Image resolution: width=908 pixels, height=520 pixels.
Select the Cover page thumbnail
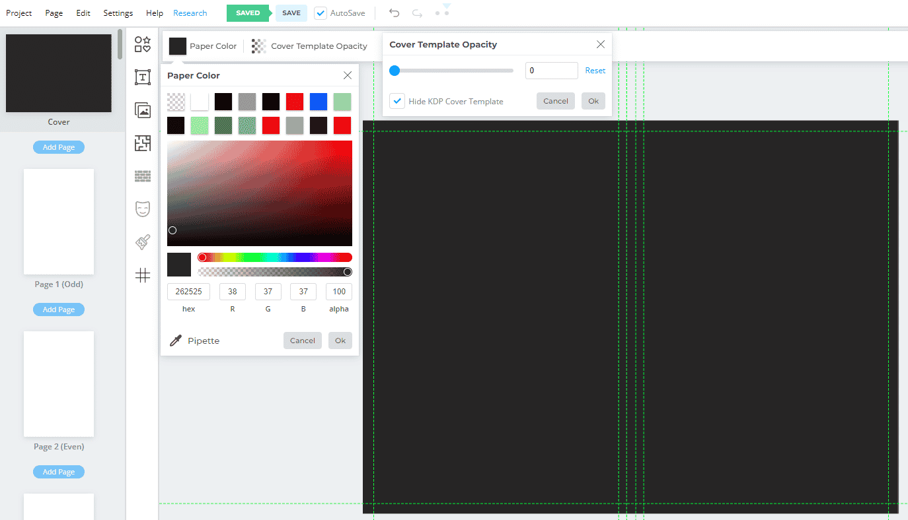click(x=59, y=73)
